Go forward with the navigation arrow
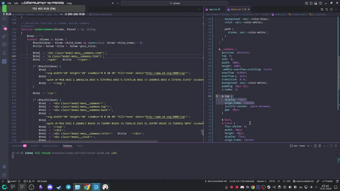The height and width of the screenshot is (191, 340). point(118,3)
